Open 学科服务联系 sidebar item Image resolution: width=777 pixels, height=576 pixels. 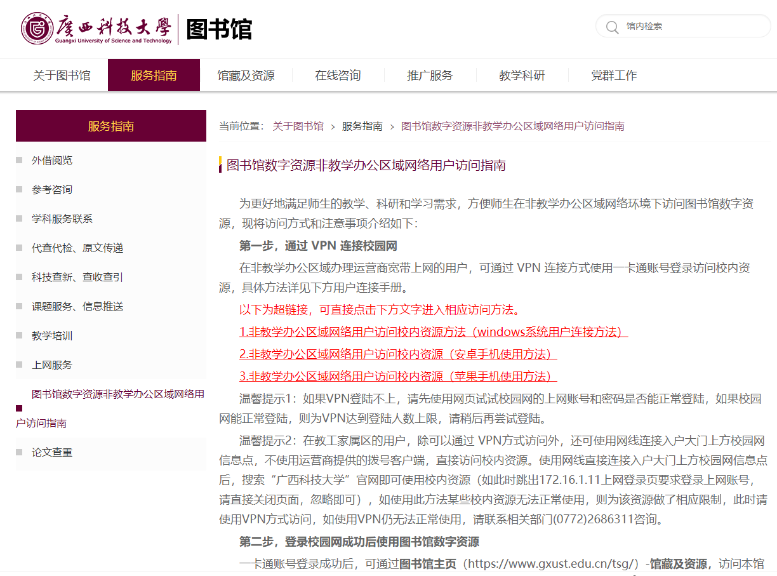click(x=62, y=218)
